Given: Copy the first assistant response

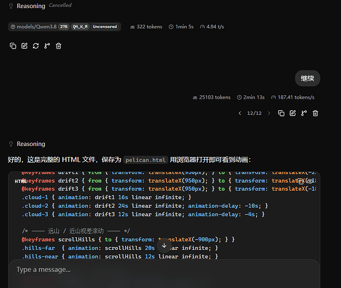Looking at the screenshot, I should click(13, 46).
